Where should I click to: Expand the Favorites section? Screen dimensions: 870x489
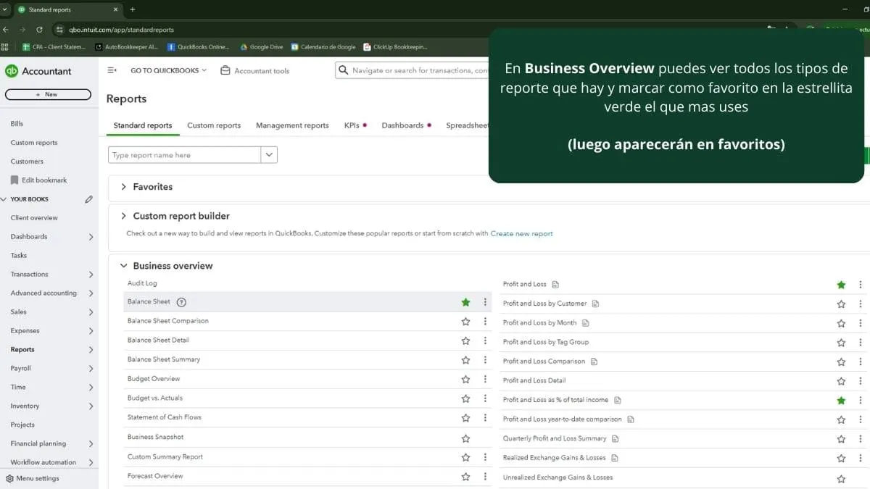pos(124,187)
